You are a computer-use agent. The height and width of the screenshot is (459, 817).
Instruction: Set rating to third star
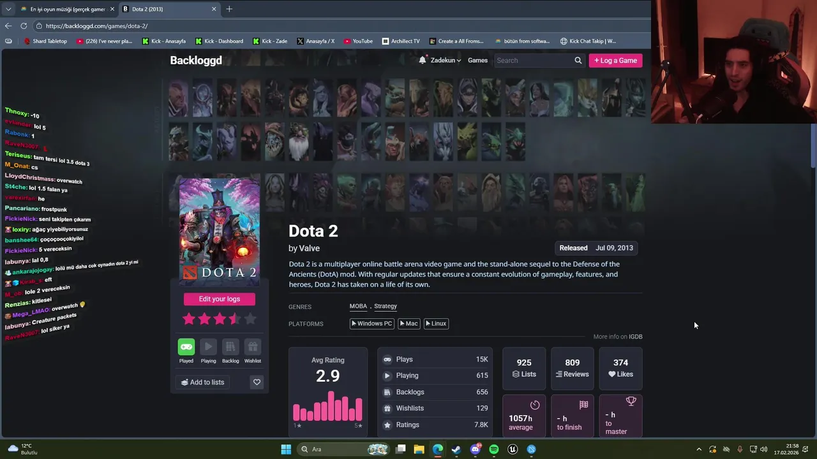pyautogui.click(x=220, y=319)
